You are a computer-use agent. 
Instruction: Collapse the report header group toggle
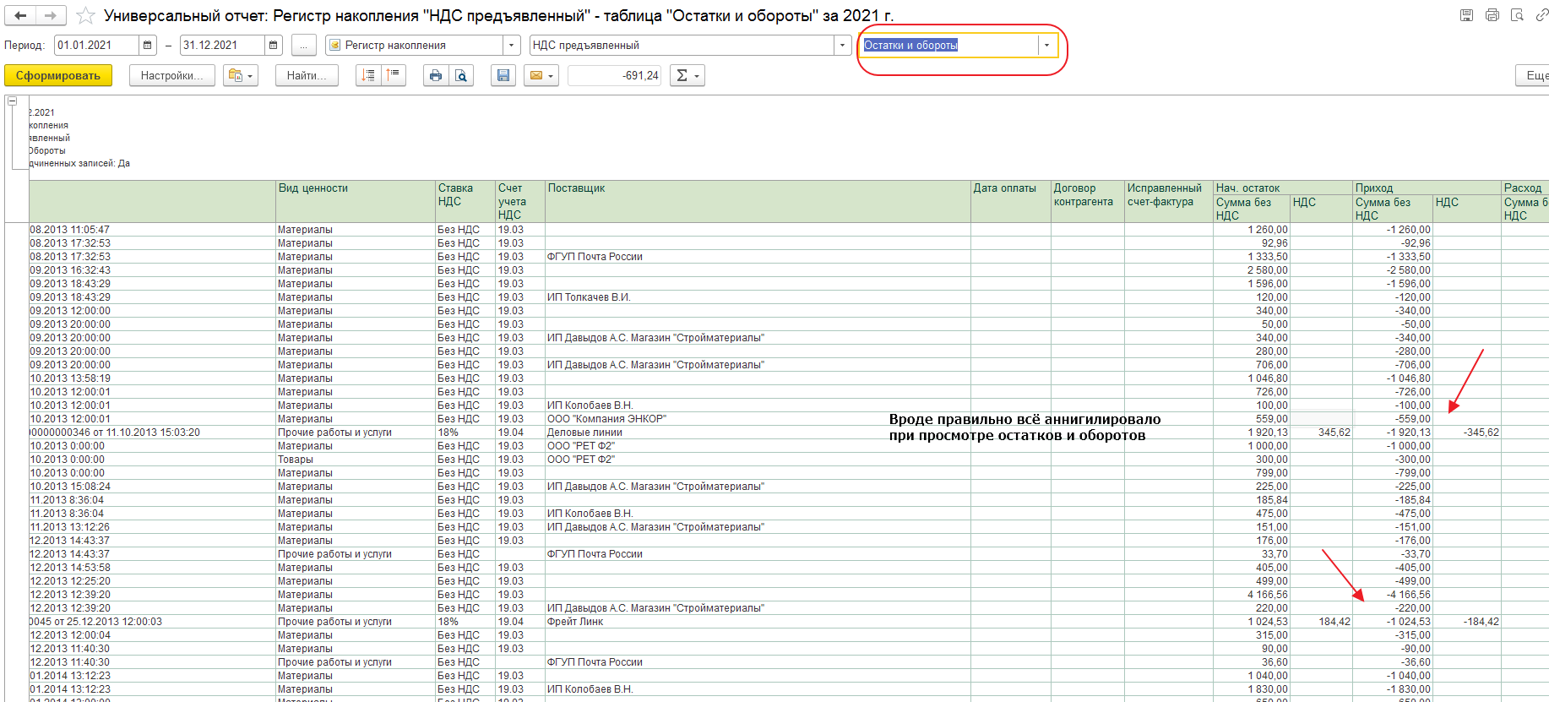pos(13,101)
